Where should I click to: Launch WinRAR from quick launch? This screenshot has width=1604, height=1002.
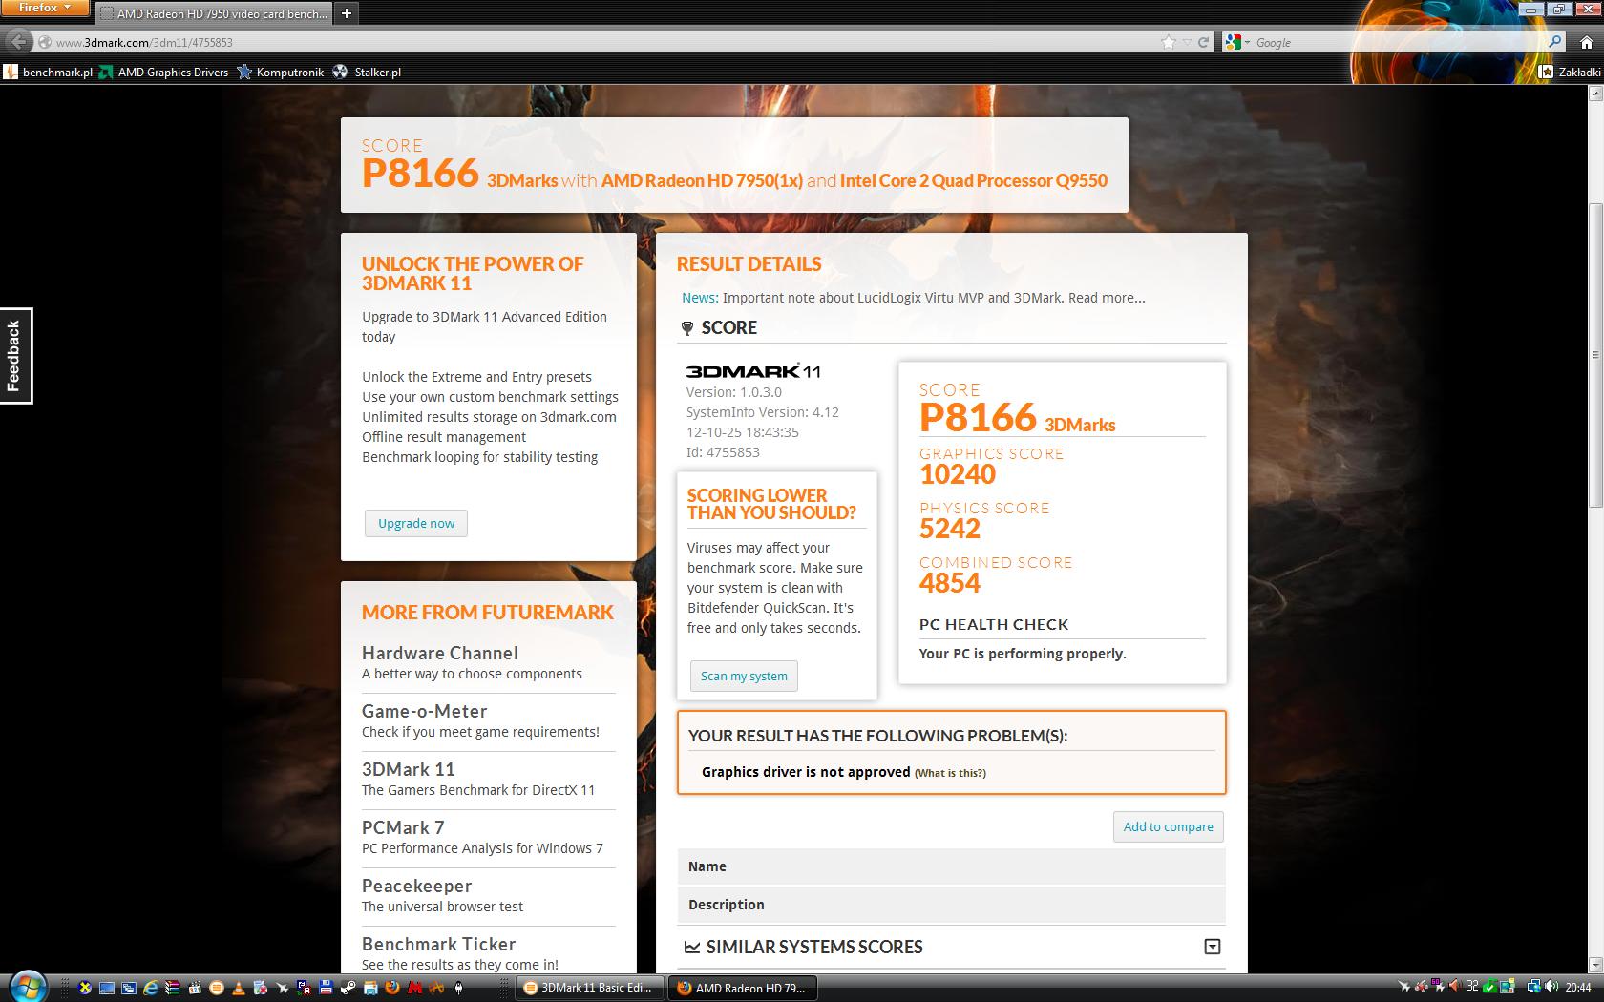(x=173, y=988)
